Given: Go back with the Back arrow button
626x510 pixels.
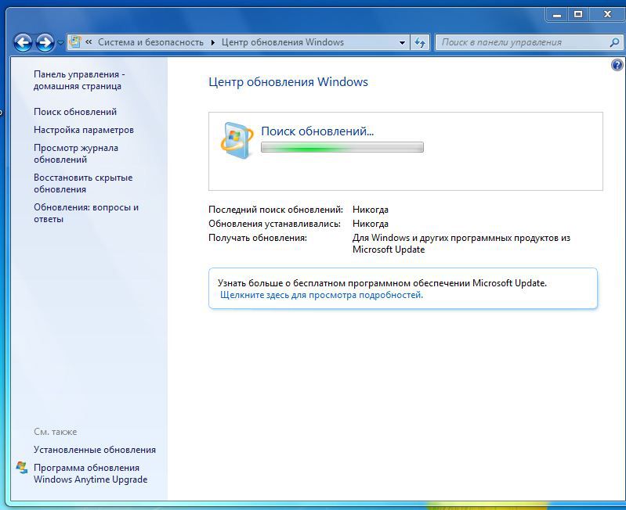Looking at the screenshot, I should point(23,42).
